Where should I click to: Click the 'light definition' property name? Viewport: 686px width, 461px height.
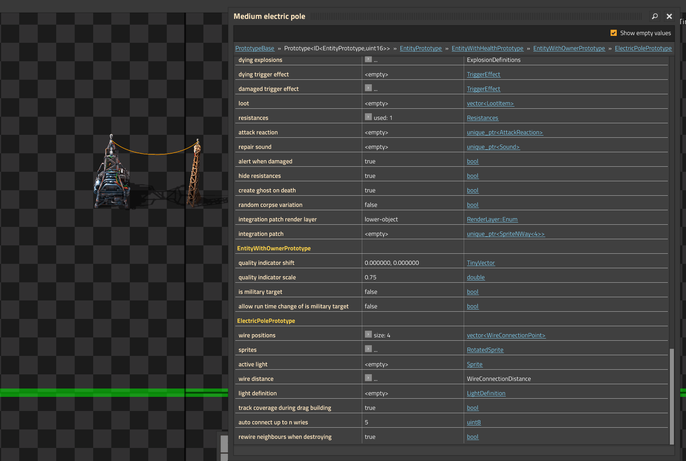point(257,393)
